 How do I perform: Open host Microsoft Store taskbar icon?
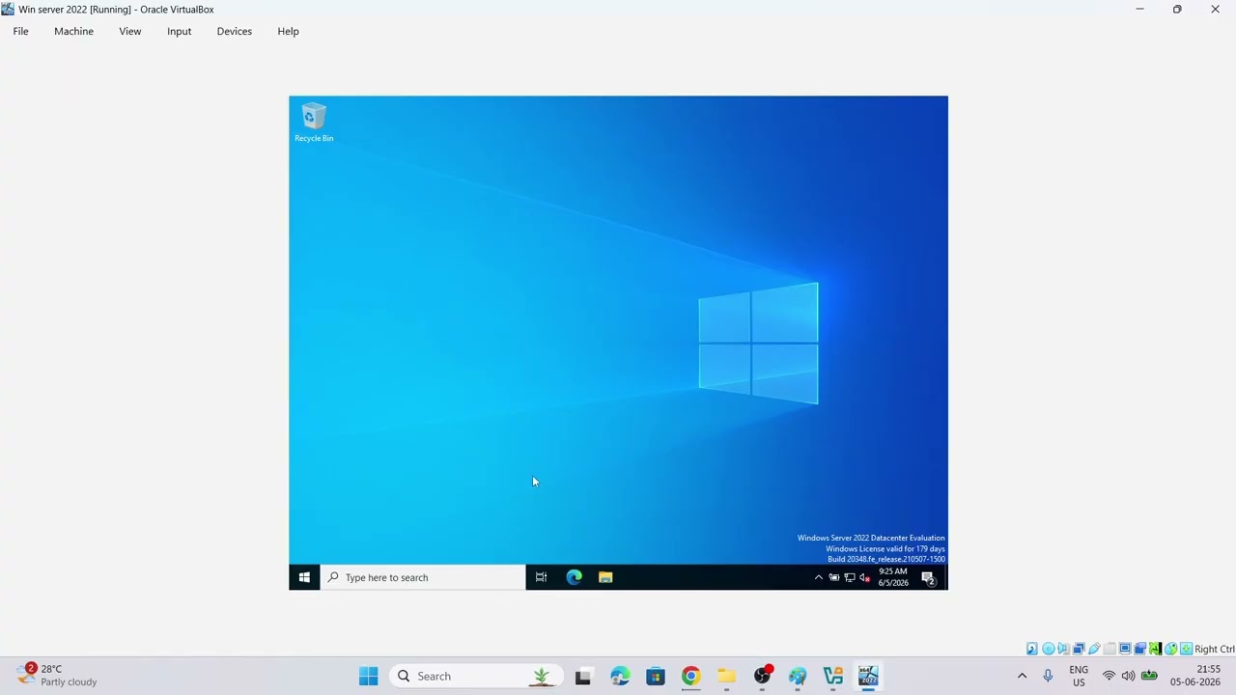tap(656, 676)
